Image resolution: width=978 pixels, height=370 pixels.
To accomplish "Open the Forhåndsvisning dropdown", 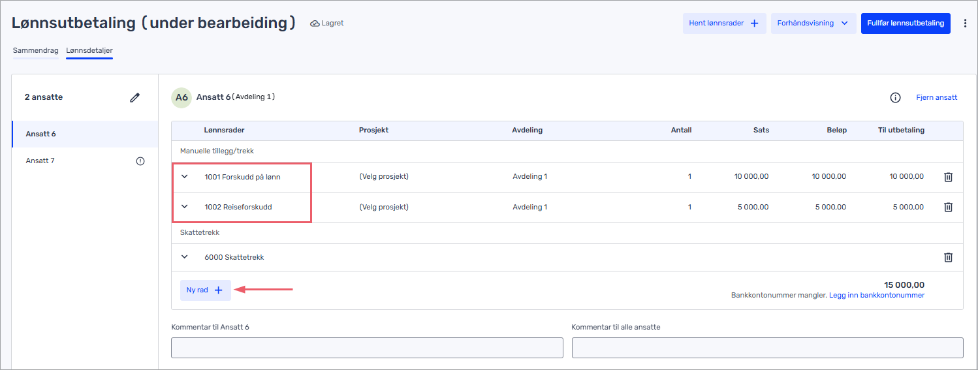I will 813,23.
